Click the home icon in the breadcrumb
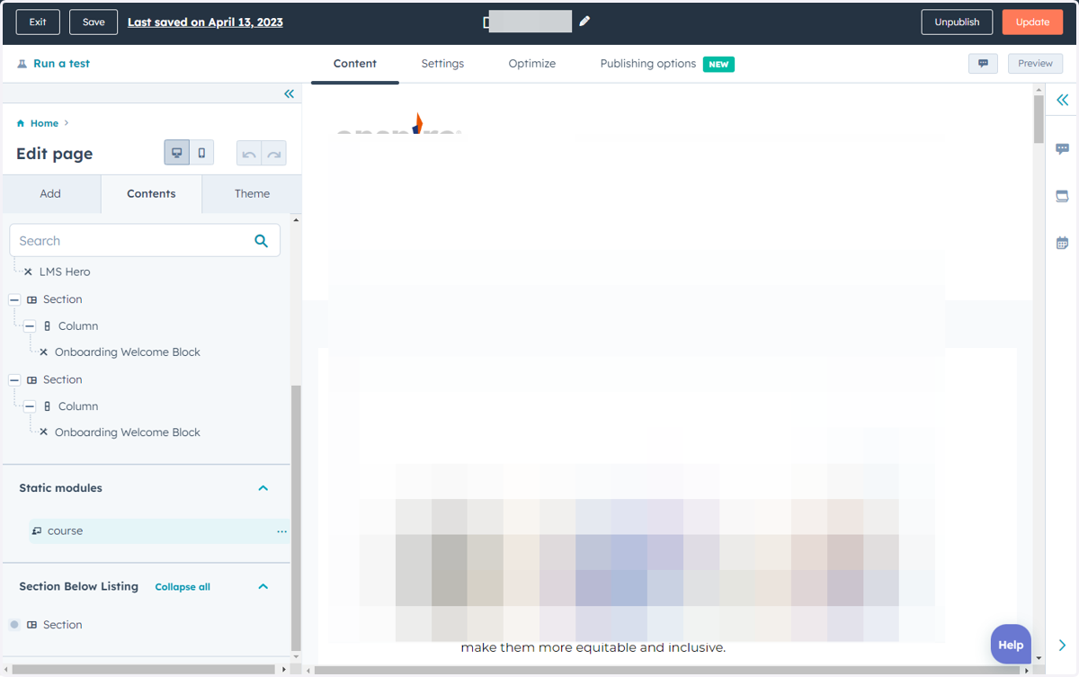This screenshot has width=1079, height=677. pyautogui.click(x=21, y=123)
